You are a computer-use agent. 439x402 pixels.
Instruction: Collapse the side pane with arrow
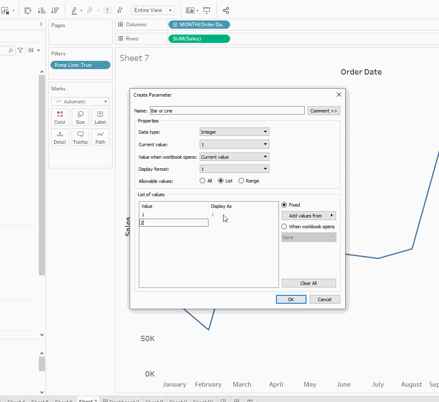coord(41,24)
